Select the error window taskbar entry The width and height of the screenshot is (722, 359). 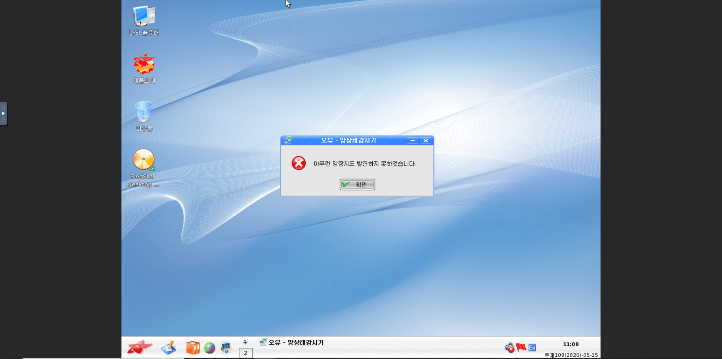(x=292, y=342)
